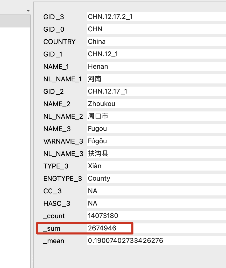
Task: Focus the NL_NAME_3 field with 扶沟县
Action: pyautogui.click(x=156, y=154)
